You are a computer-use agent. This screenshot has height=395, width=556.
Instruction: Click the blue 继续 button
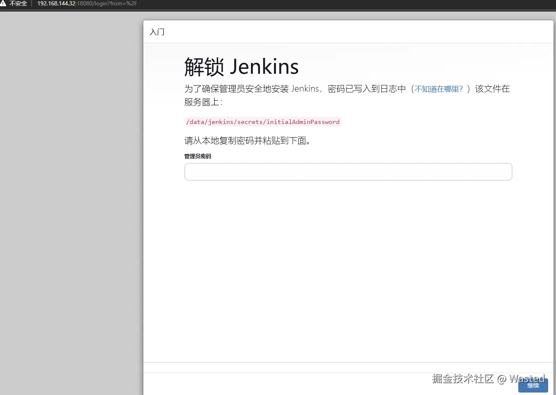coord(533,385)
